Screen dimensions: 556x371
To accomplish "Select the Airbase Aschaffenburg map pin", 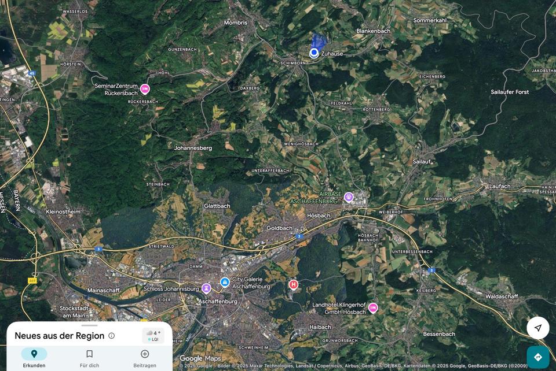I will pos(349,197).
